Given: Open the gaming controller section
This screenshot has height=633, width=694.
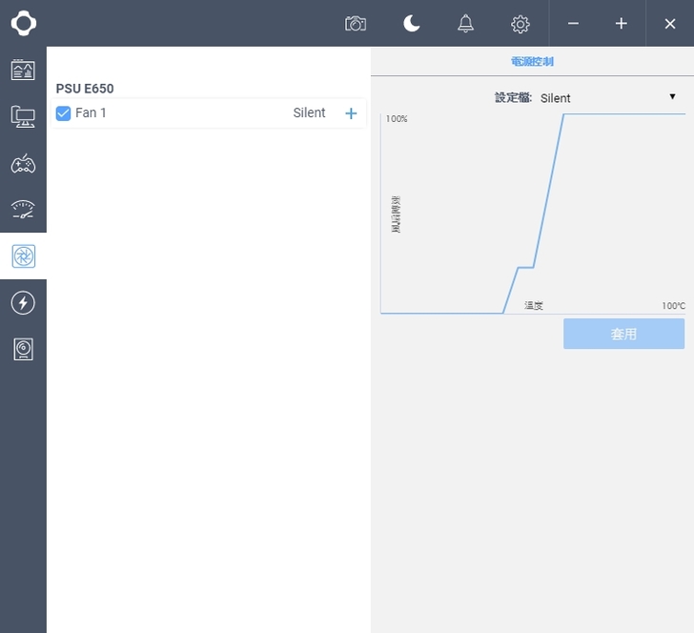Looking at the screenshot, I should pyautogui.click(x=23, y=163).
